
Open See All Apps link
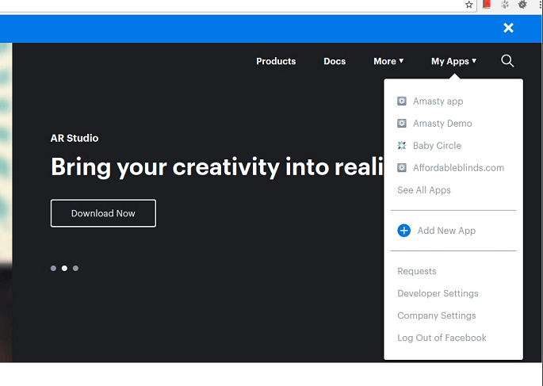coord(424,190)
